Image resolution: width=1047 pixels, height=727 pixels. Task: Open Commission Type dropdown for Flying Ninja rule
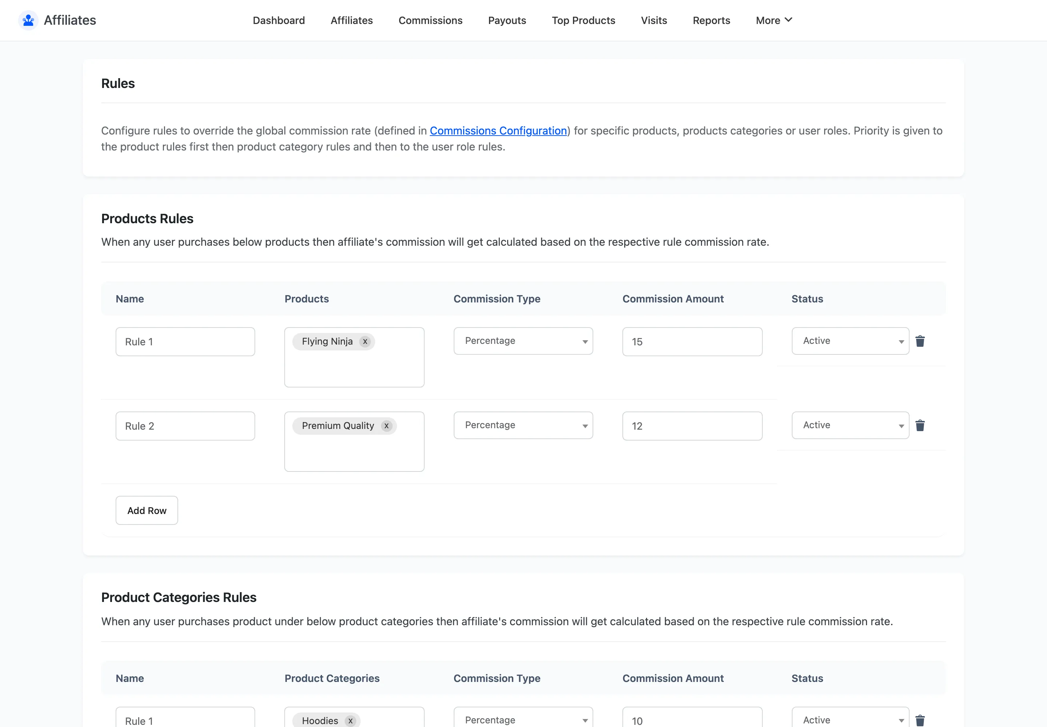coord(523,341)
